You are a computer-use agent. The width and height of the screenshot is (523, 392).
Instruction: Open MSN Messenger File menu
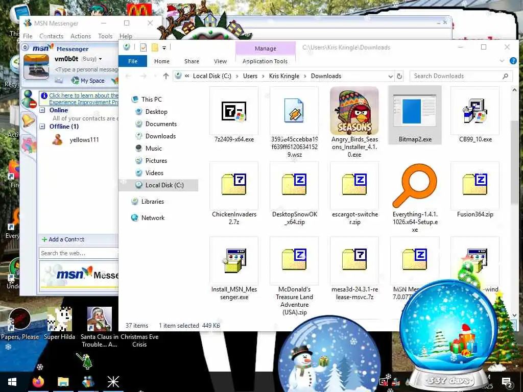pyautogui.click(x=28, y=36)
